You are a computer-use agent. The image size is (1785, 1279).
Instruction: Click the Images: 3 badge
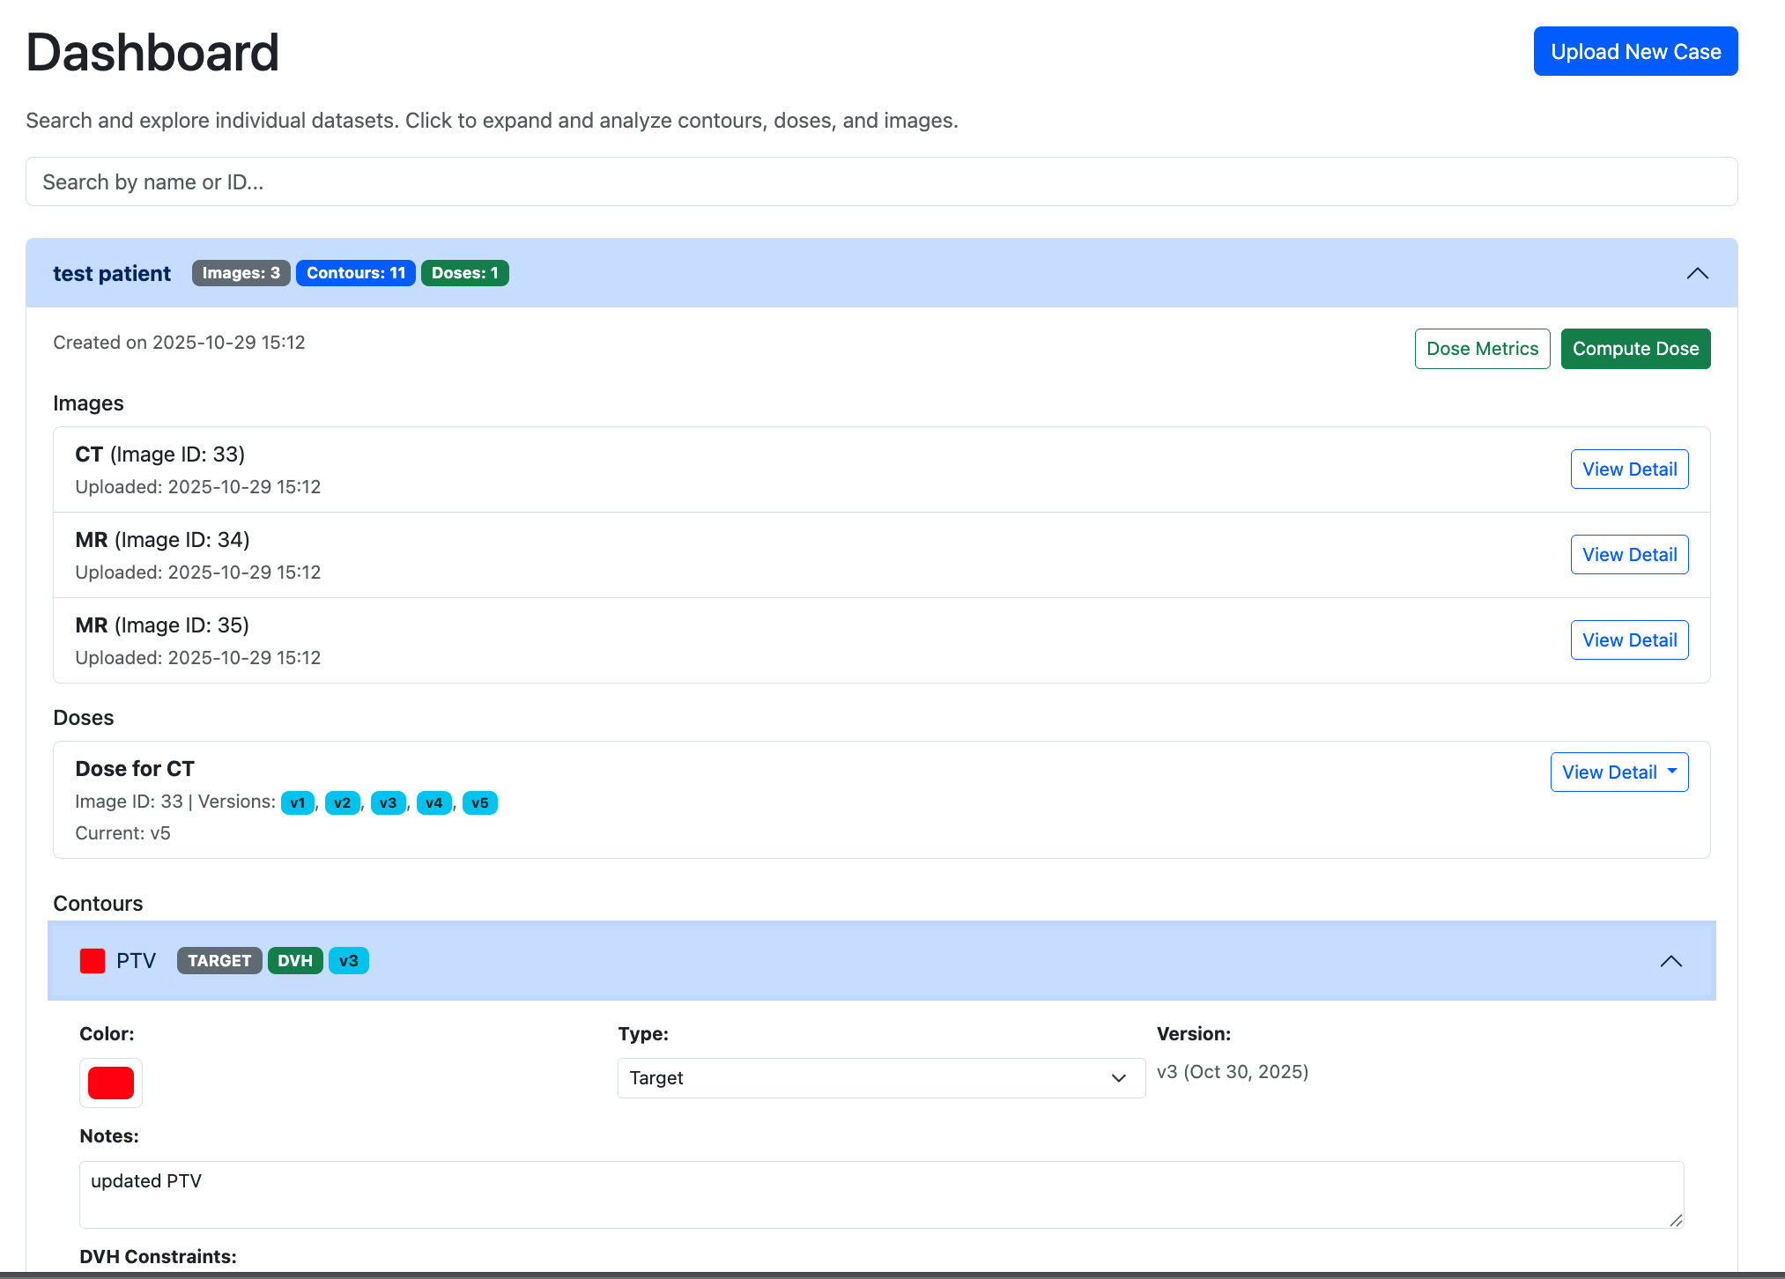click(241, 272)
